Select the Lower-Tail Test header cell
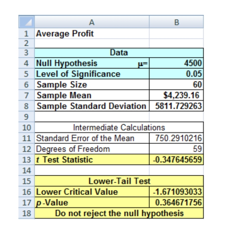Screen dimensions: 240x229 pyautogui.click(x=119, y=181)
